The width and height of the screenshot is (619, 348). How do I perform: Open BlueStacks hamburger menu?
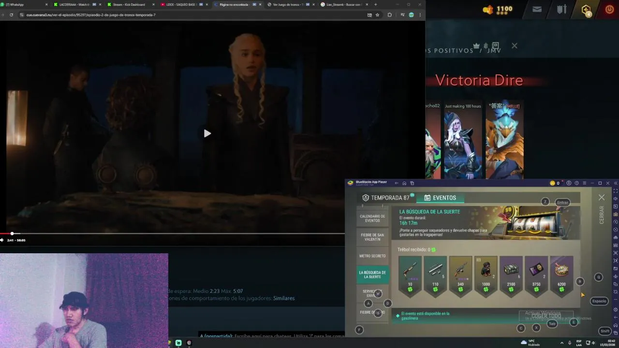[584, 183]
